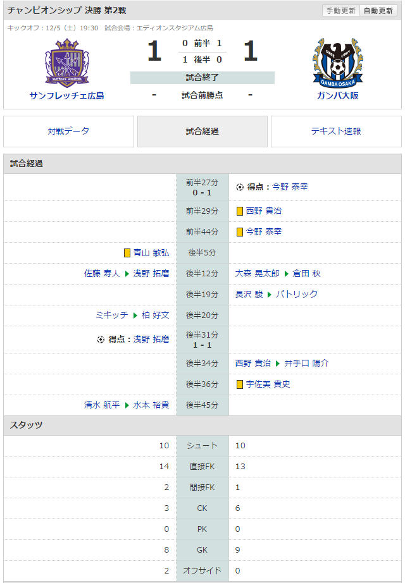
Task: Open 浅野 拓磨 goal scorer link at 後半31分
Action: point(151,339)
